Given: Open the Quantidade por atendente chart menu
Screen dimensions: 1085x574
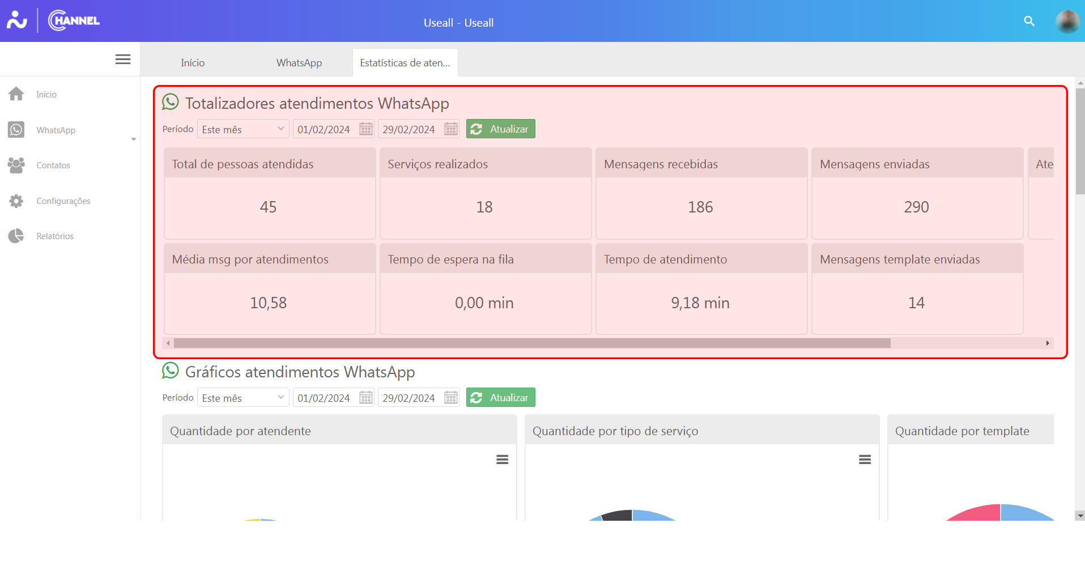Looking at the screenshot, I should [x=502, y=460].
